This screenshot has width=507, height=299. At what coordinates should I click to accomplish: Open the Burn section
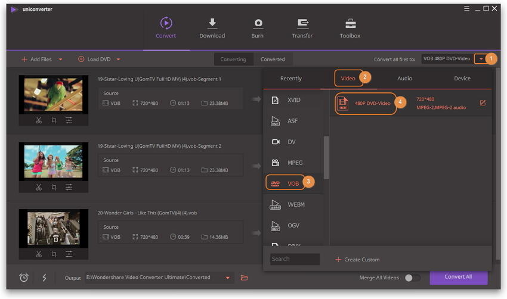pyautogui.click(x=258, y=28)
